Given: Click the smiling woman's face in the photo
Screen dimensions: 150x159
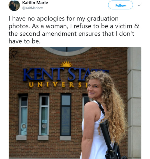Looking at the screenshot, I should point(94,88).
